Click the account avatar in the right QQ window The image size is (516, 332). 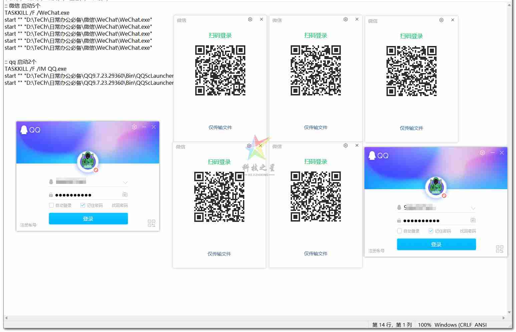click(436, 187)
